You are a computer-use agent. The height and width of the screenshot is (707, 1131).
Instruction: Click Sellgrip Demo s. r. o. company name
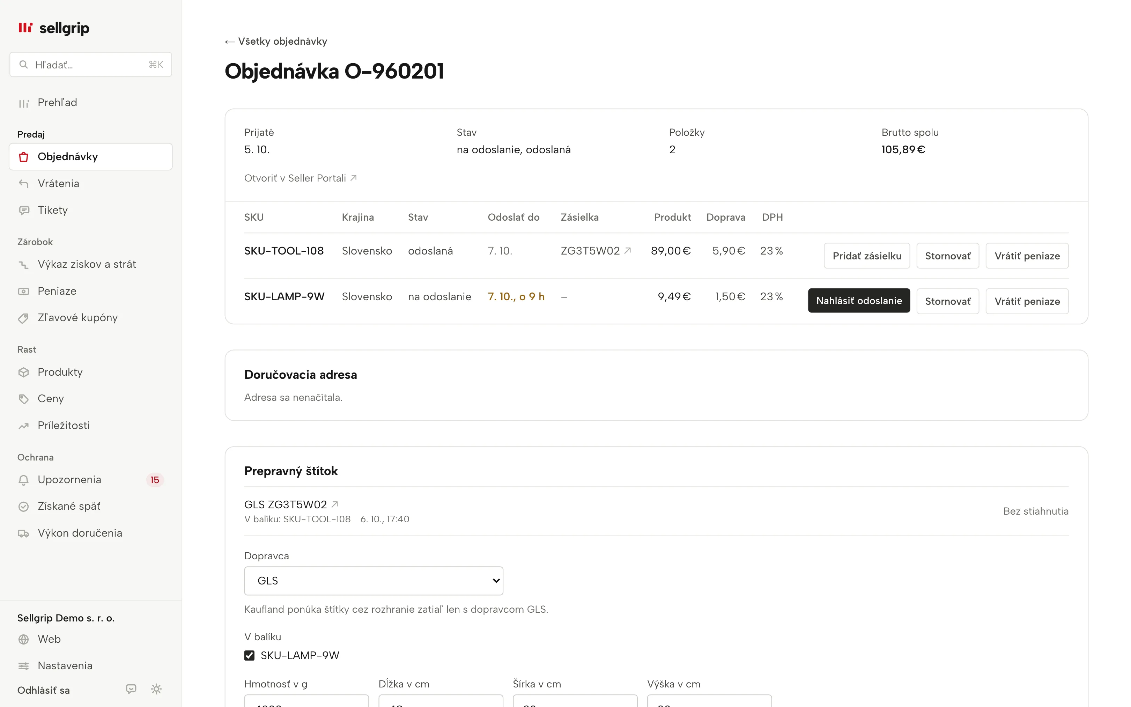pos(66,618)
